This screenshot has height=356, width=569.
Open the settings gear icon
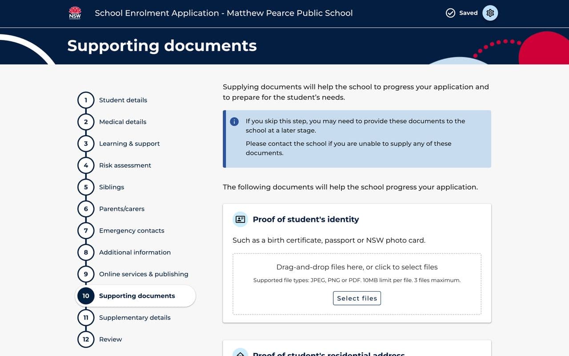[490, 13]
